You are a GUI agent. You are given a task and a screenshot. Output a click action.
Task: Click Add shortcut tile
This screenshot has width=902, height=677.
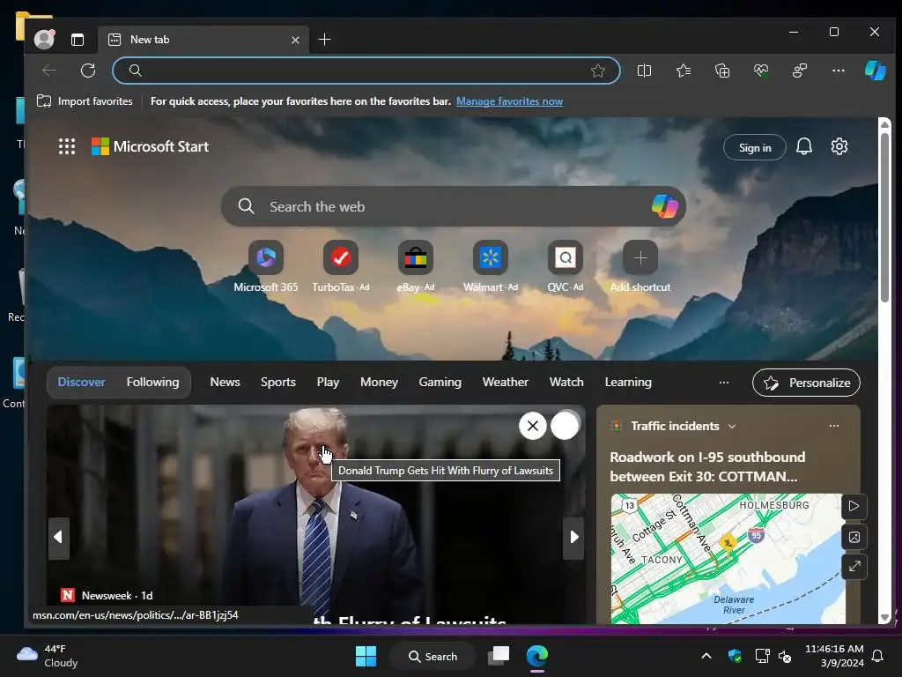(x=640, y=266)
